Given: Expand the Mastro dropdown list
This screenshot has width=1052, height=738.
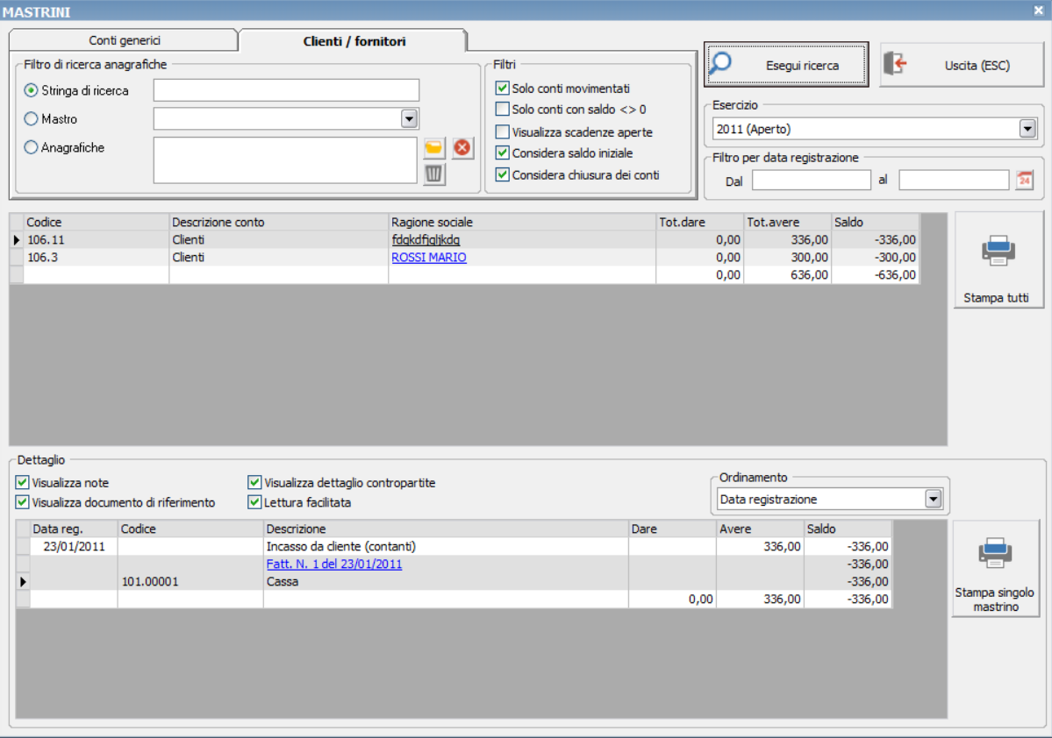Looking at the screenshot, I should 409,119.
